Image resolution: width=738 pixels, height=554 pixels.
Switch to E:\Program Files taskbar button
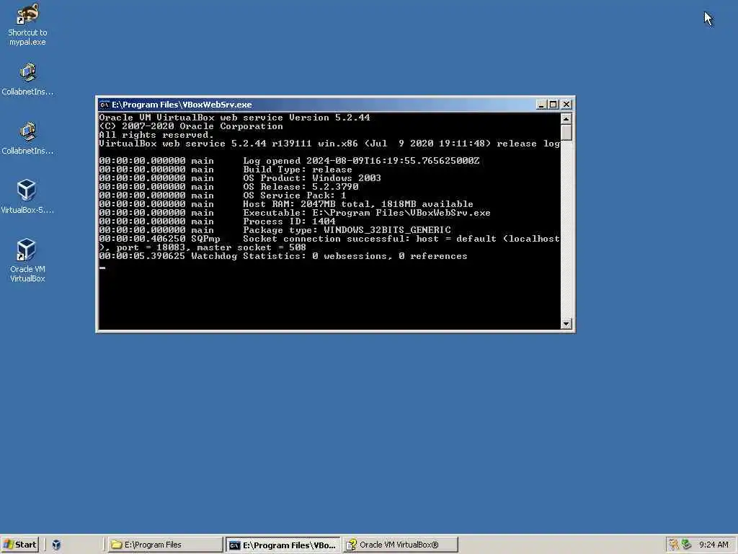pyautogui.click(x=165, y=545)
